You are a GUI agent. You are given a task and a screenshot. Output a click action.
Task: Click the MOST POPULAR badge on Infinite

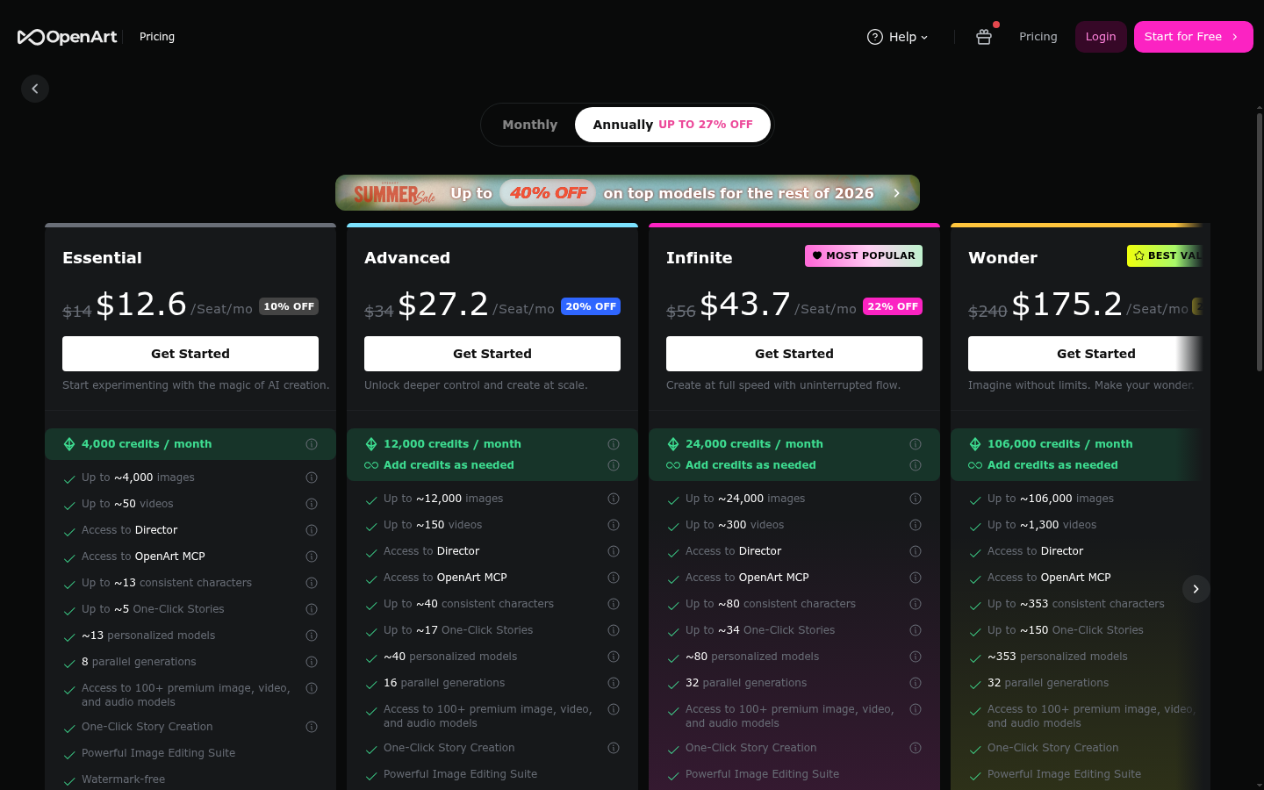(x=864, y=255)
